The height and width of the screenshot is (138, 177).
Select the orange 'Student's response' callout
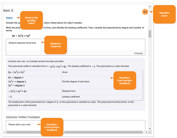55,45
